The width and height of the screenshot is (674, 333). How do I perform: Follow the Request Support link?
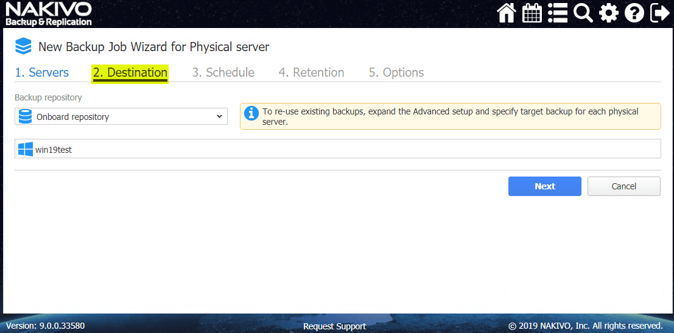(x=334, y=326)
